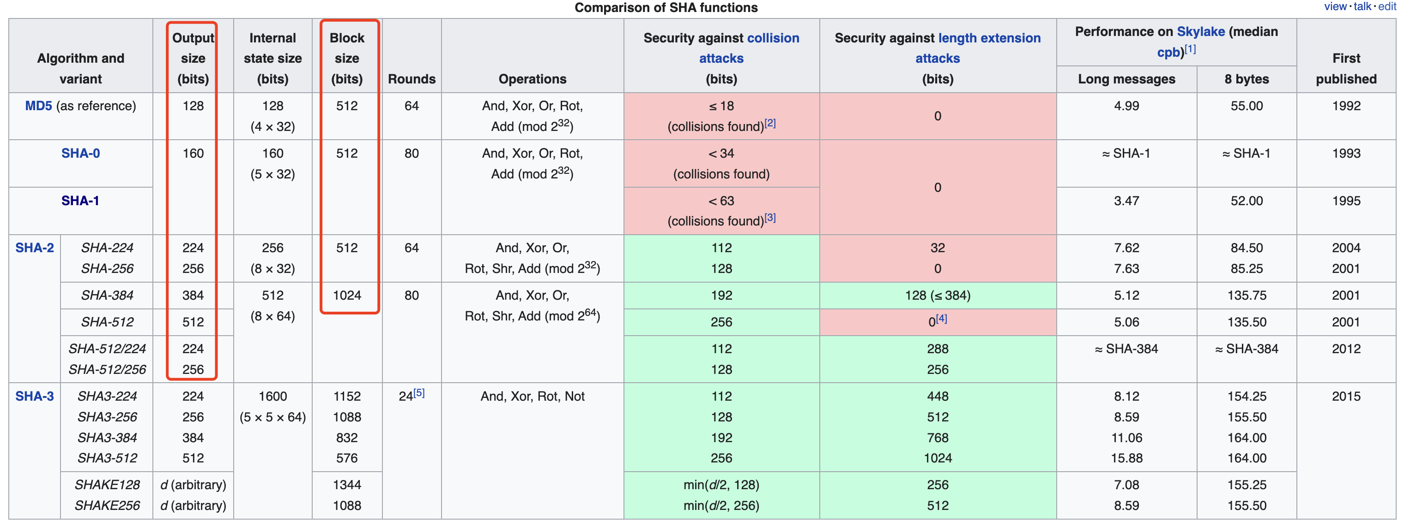Open the SHA-2 link
Image resolution: width=1404 pixels, height=521 pixels.
[34, 248]
